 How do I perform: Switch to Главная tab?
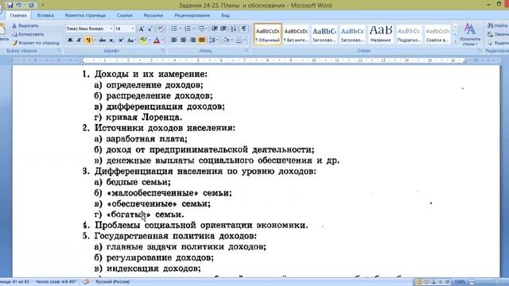coord(18,15)
